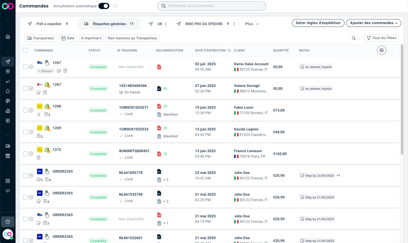The height and width of the screenshot is (243, 408).
Task: Click Gérer règles d'expédition button
Action: 318,23
